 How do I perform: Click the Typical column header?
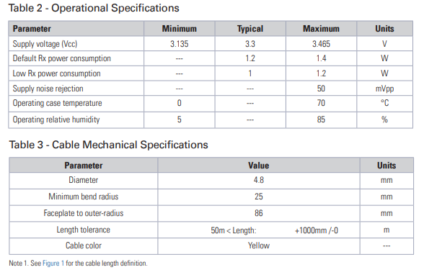point(250,29)
